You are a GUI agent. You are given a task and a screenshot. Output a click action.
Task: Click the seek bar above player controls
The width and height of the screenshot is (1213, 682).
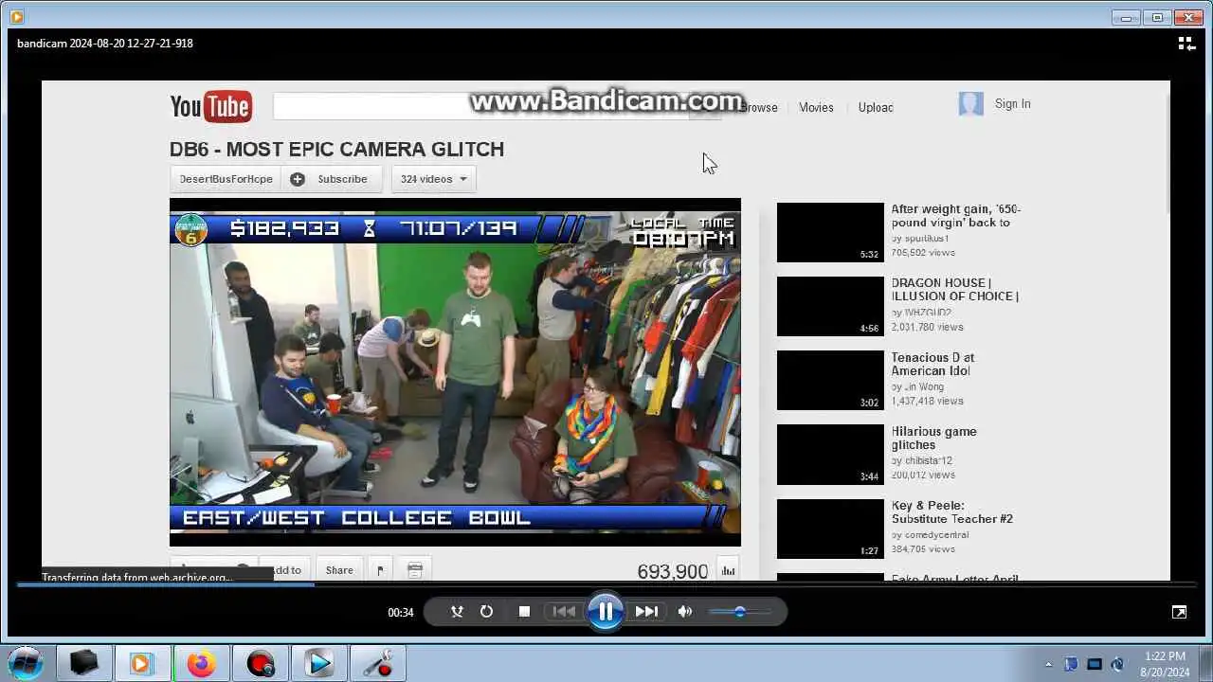pos(606,584)
